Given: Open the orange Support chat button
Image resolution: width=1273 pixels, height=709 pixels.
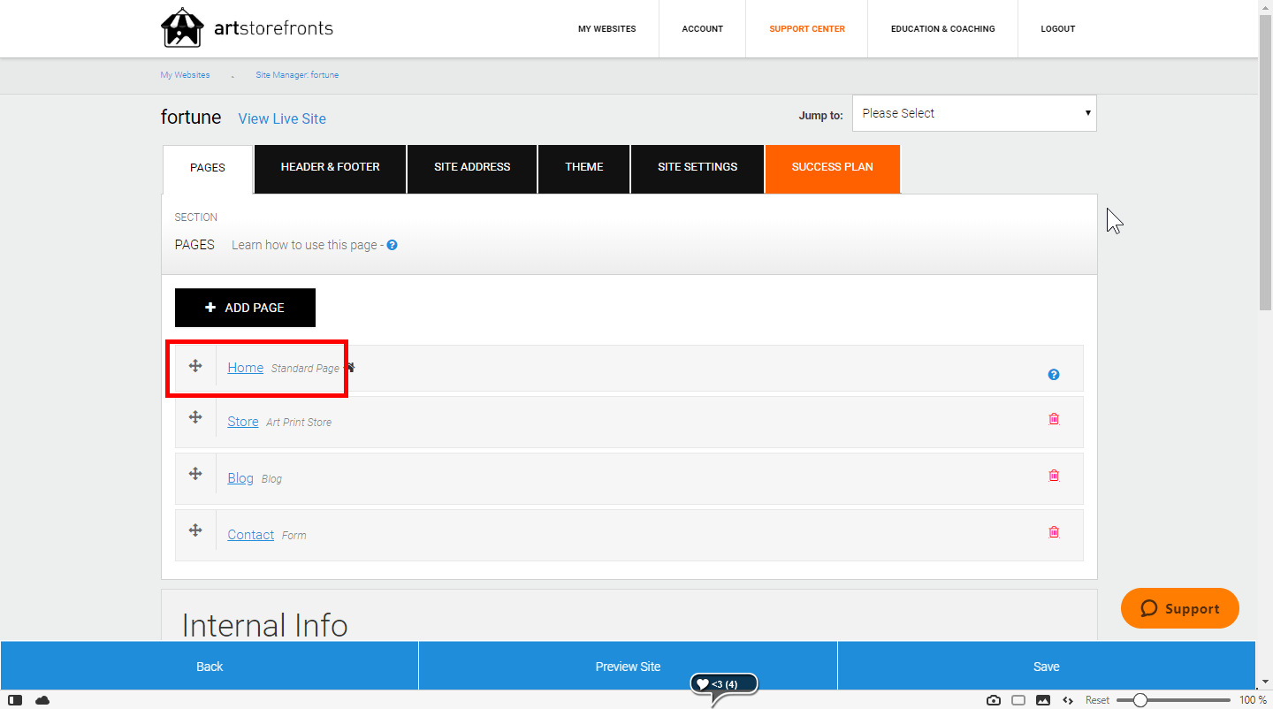Looking at the screenshot, I should (x=1179, y=608).
